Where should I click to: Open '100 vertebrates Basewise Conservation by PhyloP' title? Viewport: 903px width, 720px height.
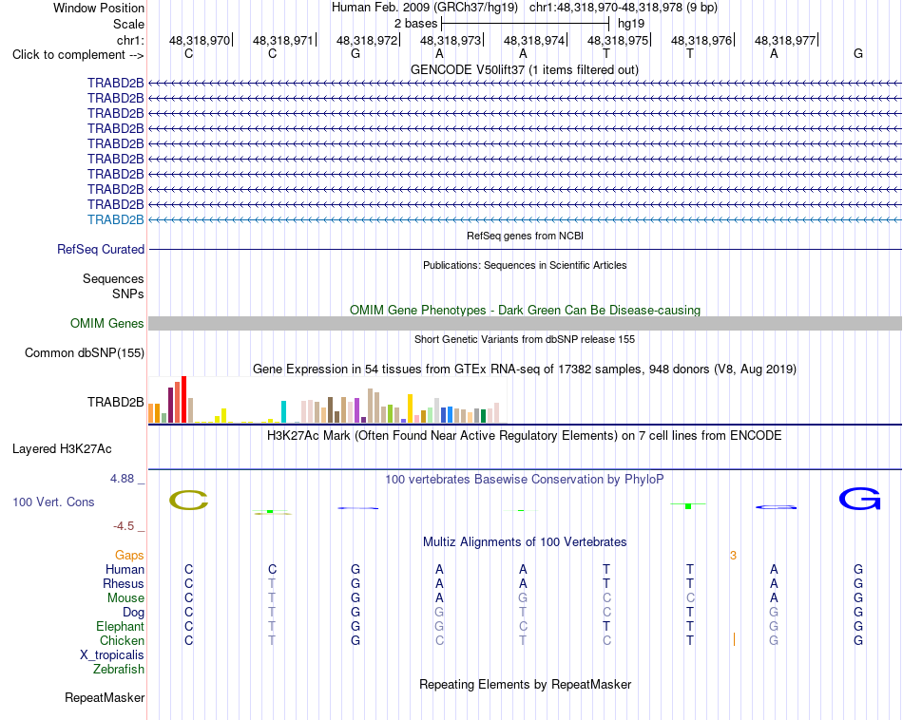(x=525, y=480)
